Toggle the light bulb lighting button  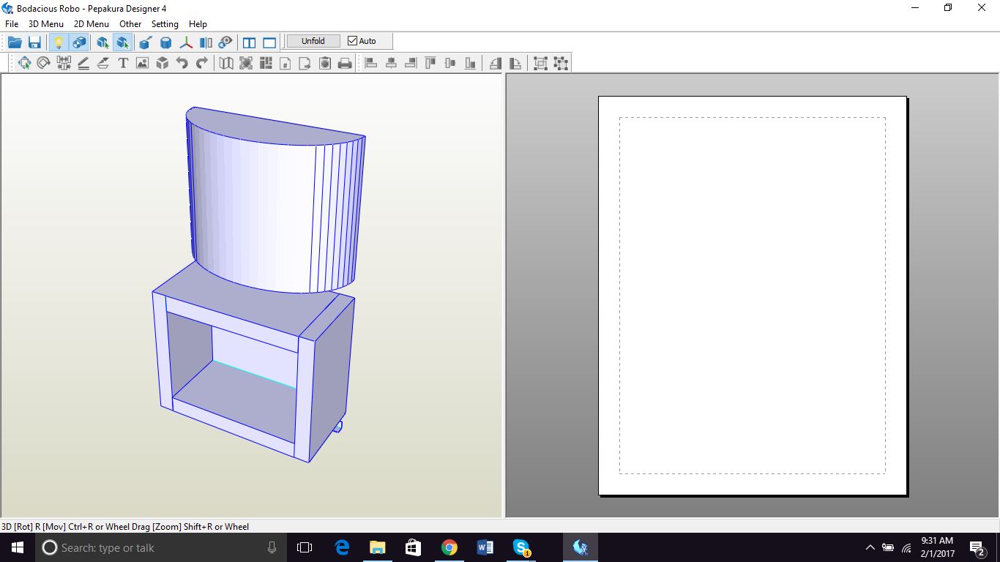pos(59,42)
